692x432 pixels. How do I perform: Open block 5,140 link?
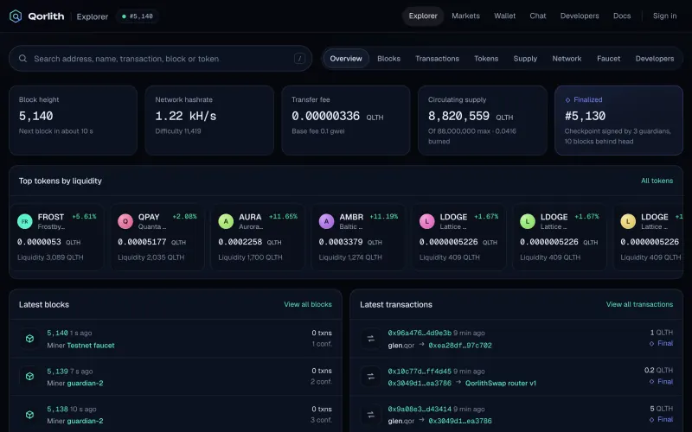point(57,333)
